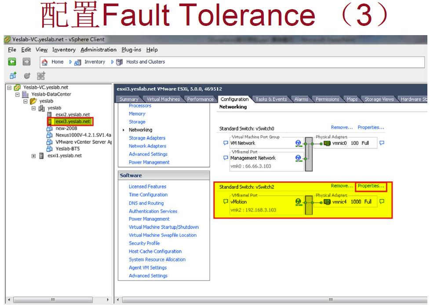Click the Home house icon
430x305 pixels.
pyautogui.click(x=44, y=62)
